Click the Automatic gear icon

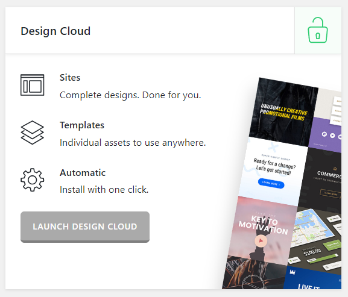tap(33, 180)
